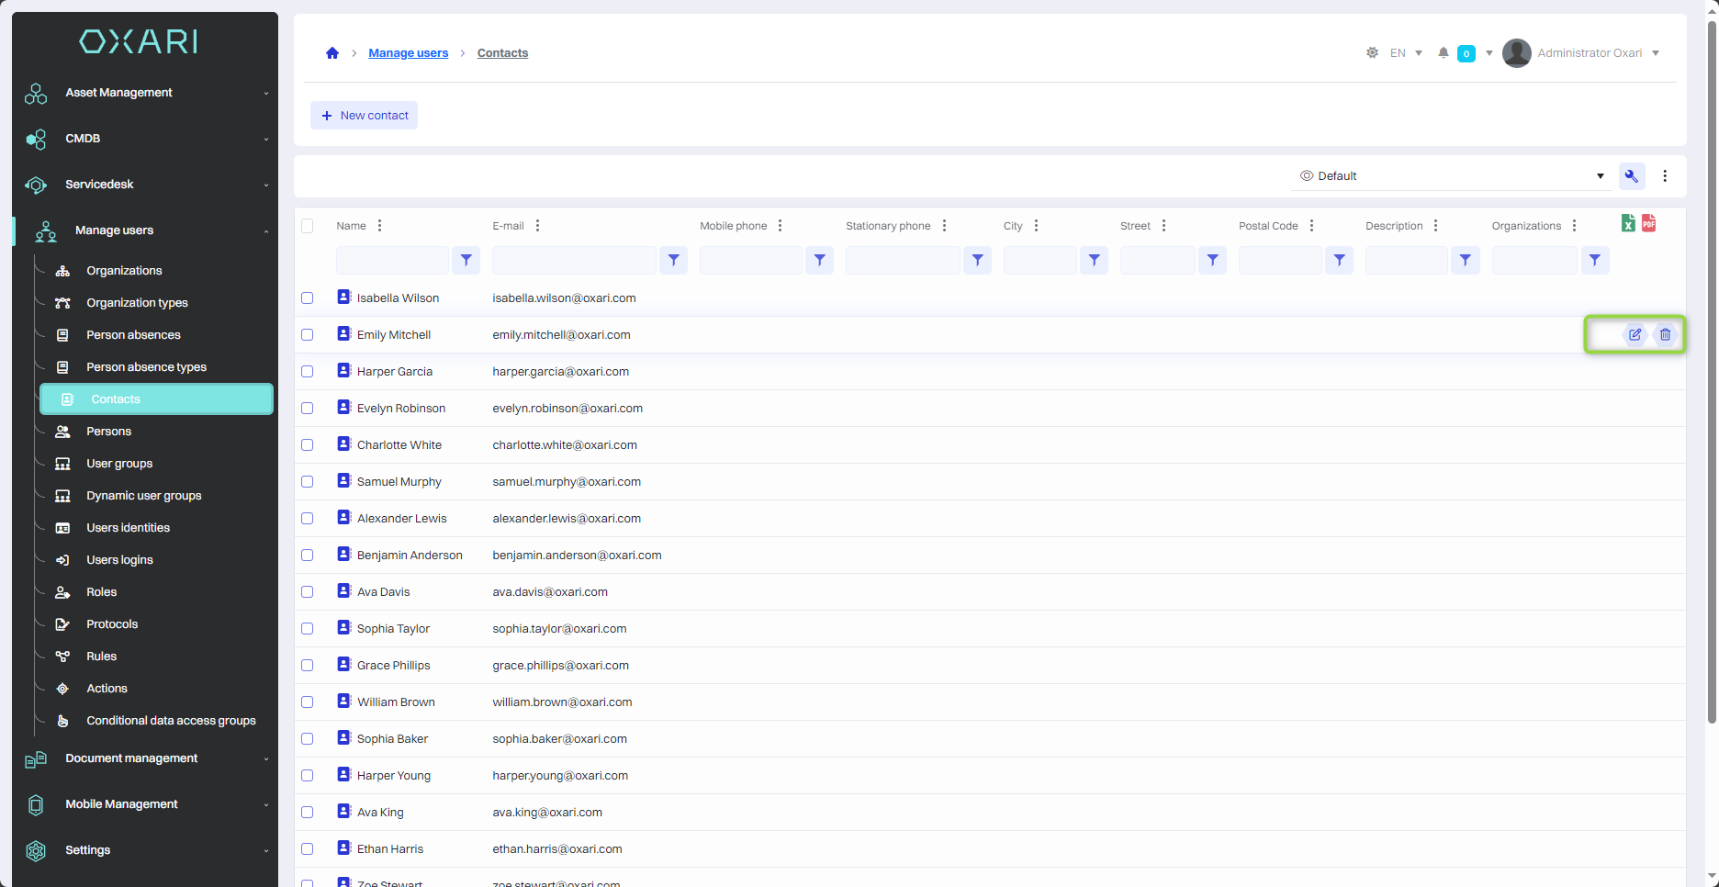Select the checkbox next to Harper Garcia

click(308, 372)
